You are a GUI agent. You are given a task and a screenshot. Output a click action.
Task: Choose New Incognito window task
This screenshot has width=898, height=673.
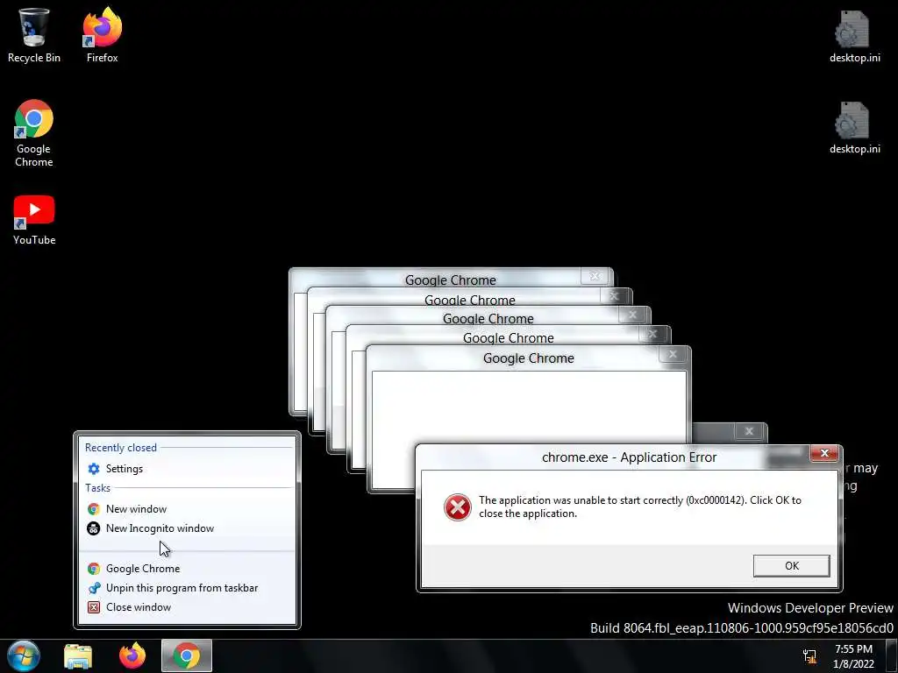click(187, 528)
